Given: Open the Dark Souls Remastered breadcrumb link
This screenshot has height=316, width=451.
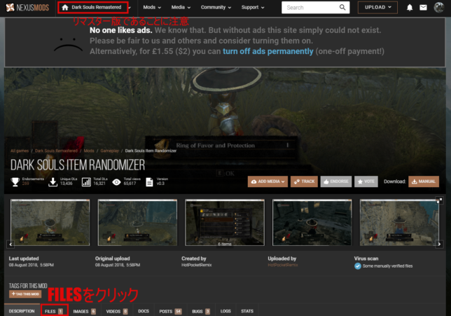Looking at the screenshot, I should [56, 151].
